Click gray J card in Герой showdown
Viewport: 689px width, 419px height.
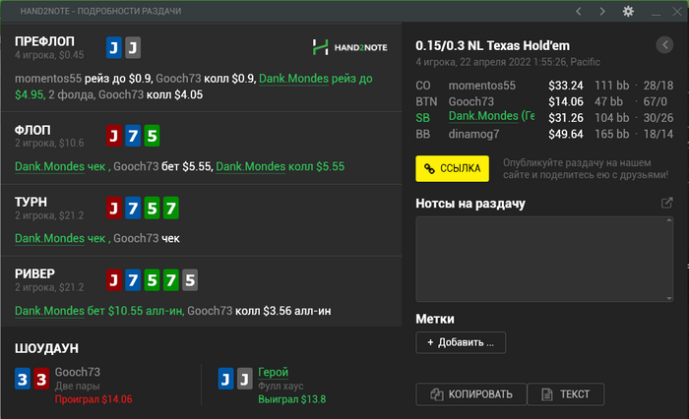pos(245,379)
